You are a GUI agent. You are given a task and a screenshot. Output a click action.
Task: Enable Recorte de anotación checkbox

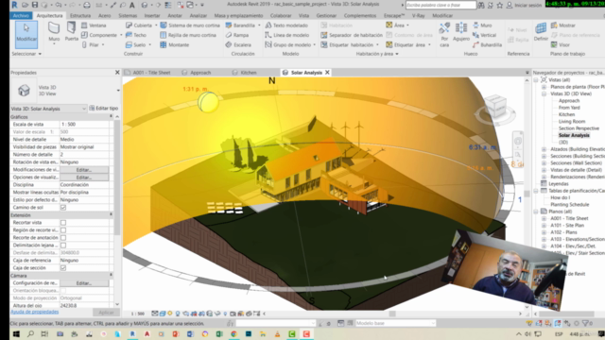click(63, 237)
